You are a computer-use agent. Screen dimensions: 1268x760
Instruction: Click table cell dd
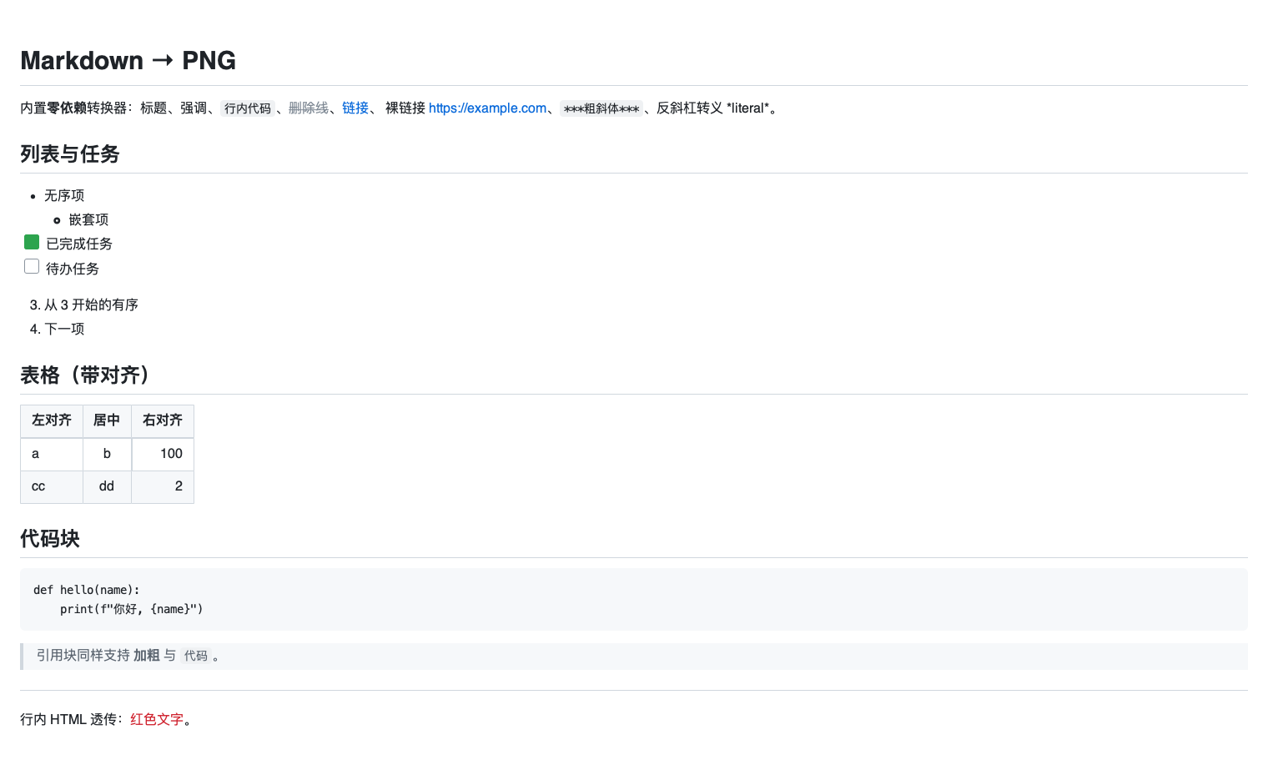coord(107,486)
